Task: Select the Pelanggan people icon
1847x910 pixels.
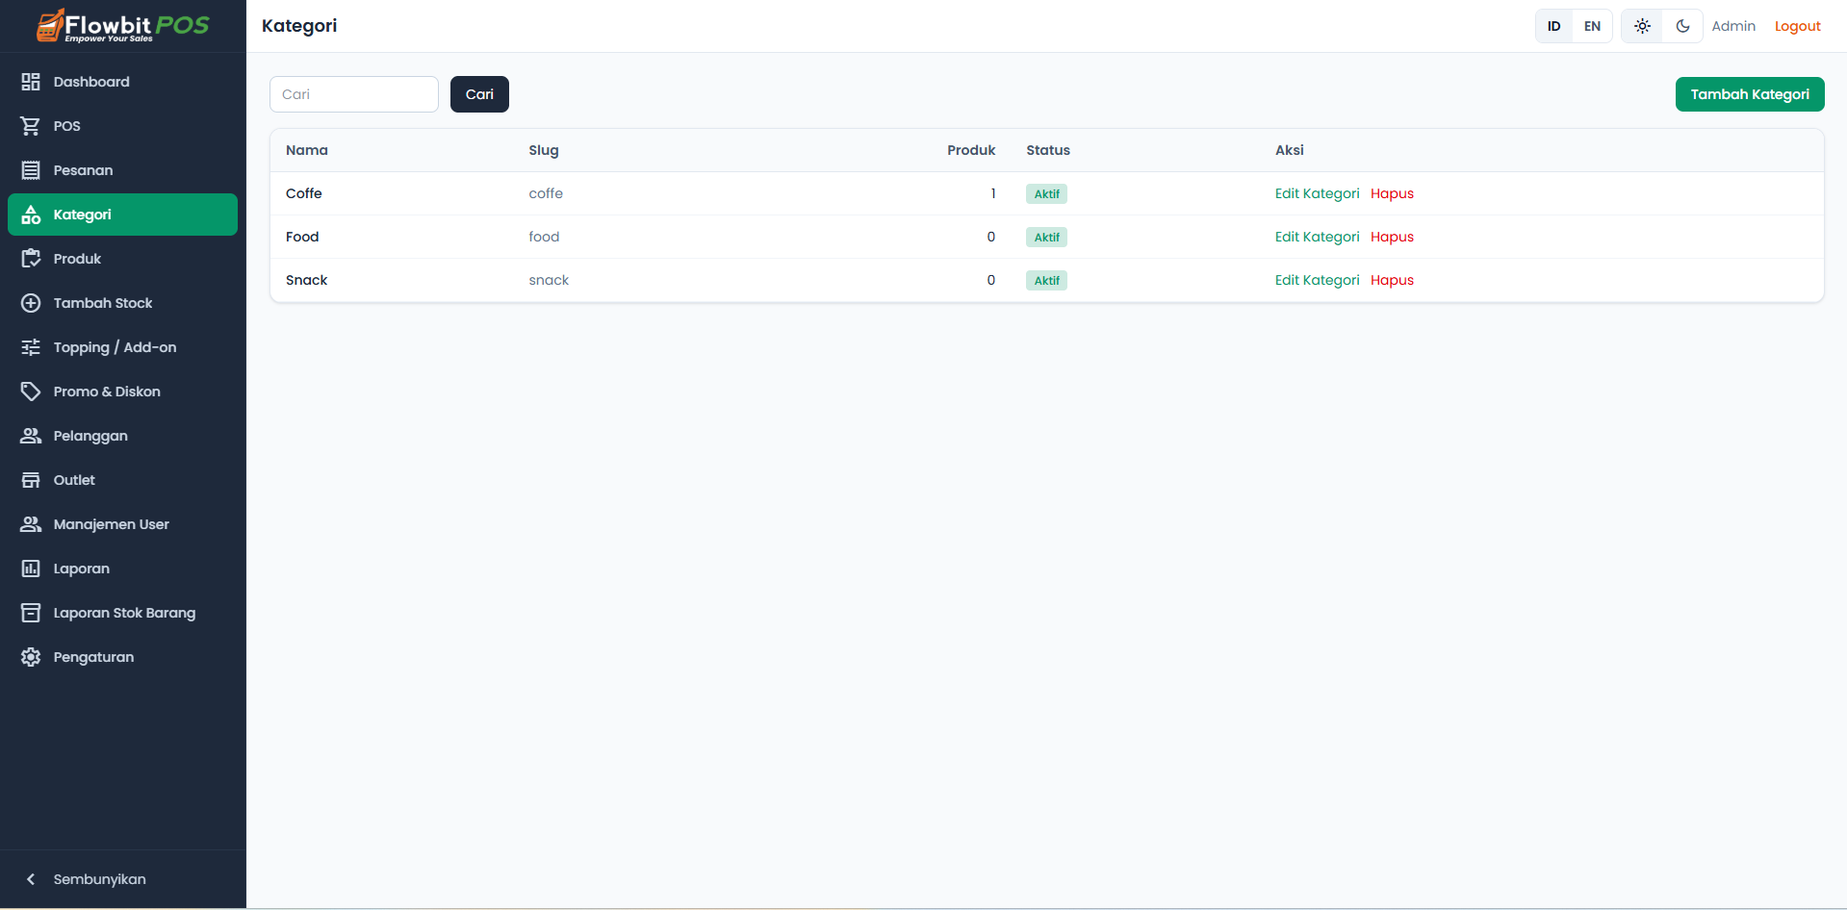Action: click(30, 435)
